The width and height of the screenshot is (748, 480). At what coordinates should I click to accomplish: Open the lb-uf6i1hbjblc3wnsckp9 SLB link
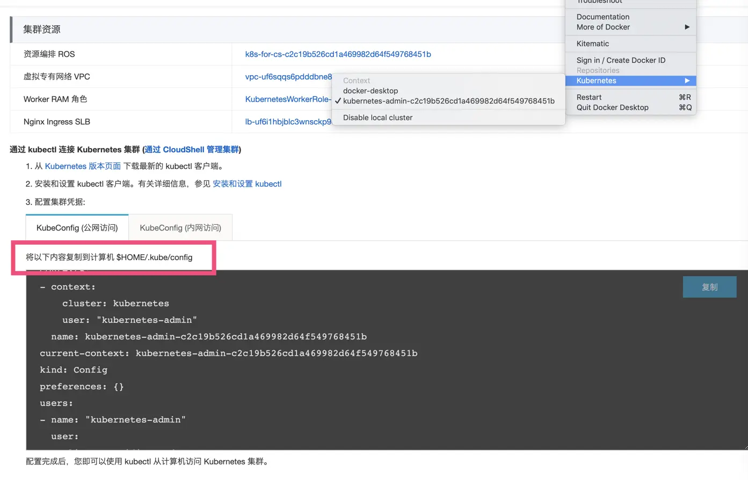(x=288, y=122)
